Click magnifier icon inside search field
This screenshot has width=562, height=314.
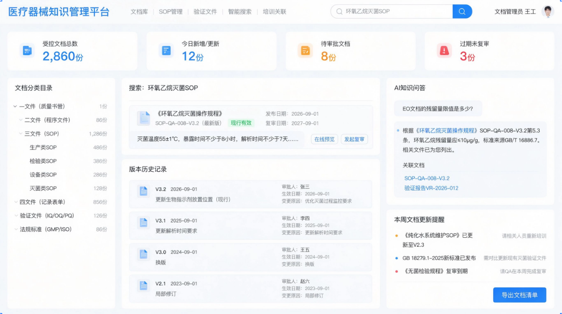pyautogui.click(x=339, y=11)
